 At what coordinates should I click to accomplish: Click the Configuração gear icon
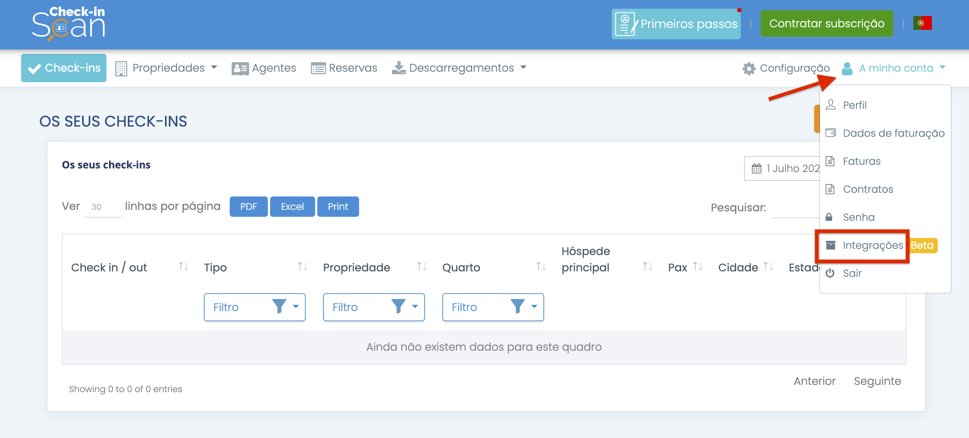(x=749, y=68)
